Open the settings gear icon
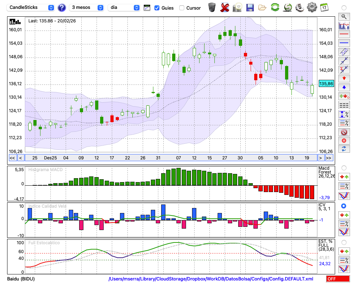Viewport: 355px width, 284px height. coord(312,7)
